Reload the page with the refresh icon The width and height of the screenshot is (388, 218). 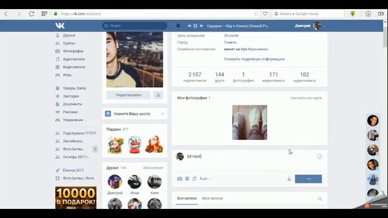(x=32, y=14)
